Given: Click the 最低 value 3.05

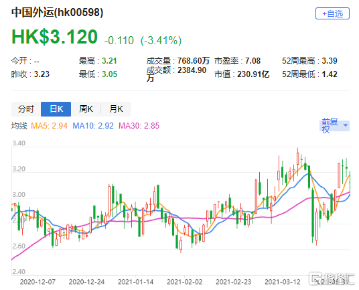Looking at the screenshot, I should click(109, 74).
